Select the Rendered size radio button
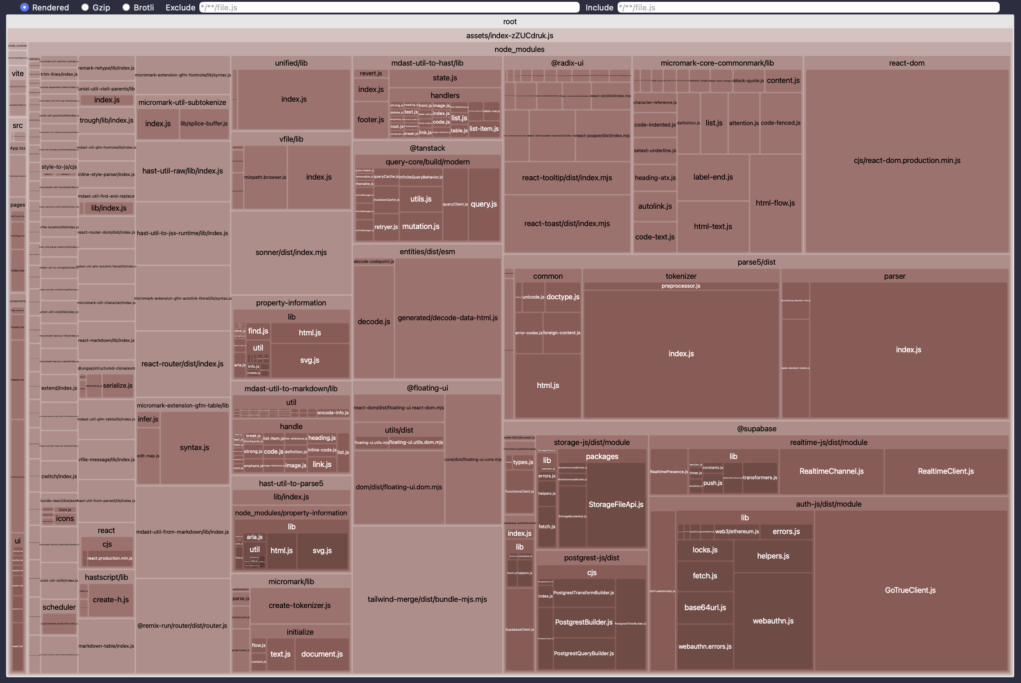Image resolution: width=1021 pixels, height=683 pixels. pos(25,8)
